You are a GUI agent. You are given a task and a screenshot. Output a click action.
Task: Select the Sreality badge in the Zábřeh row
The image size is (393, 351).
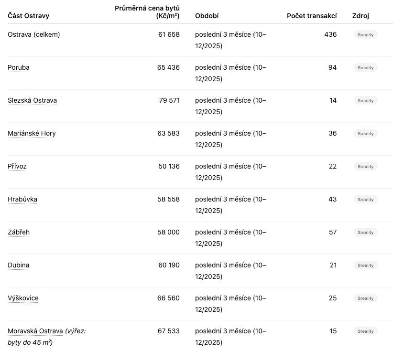pyautogui.click(x=366, y=233)
